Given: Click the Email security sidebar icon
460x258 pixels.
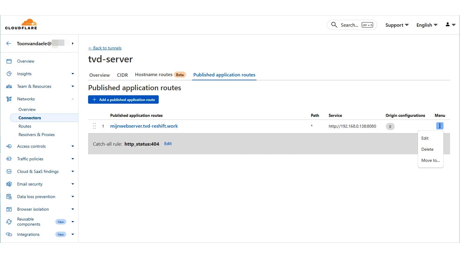Looking at the screenshot, I should (9, 184).
